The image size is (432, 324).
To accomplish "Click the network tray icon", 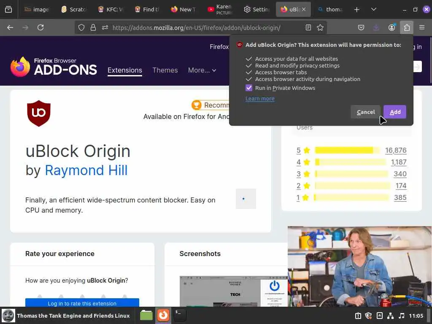I will (x=390, y=316).
